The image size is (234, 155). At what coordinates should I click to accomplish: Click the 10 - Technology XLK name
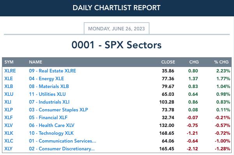pyautogui.click(x=51, y=133)
